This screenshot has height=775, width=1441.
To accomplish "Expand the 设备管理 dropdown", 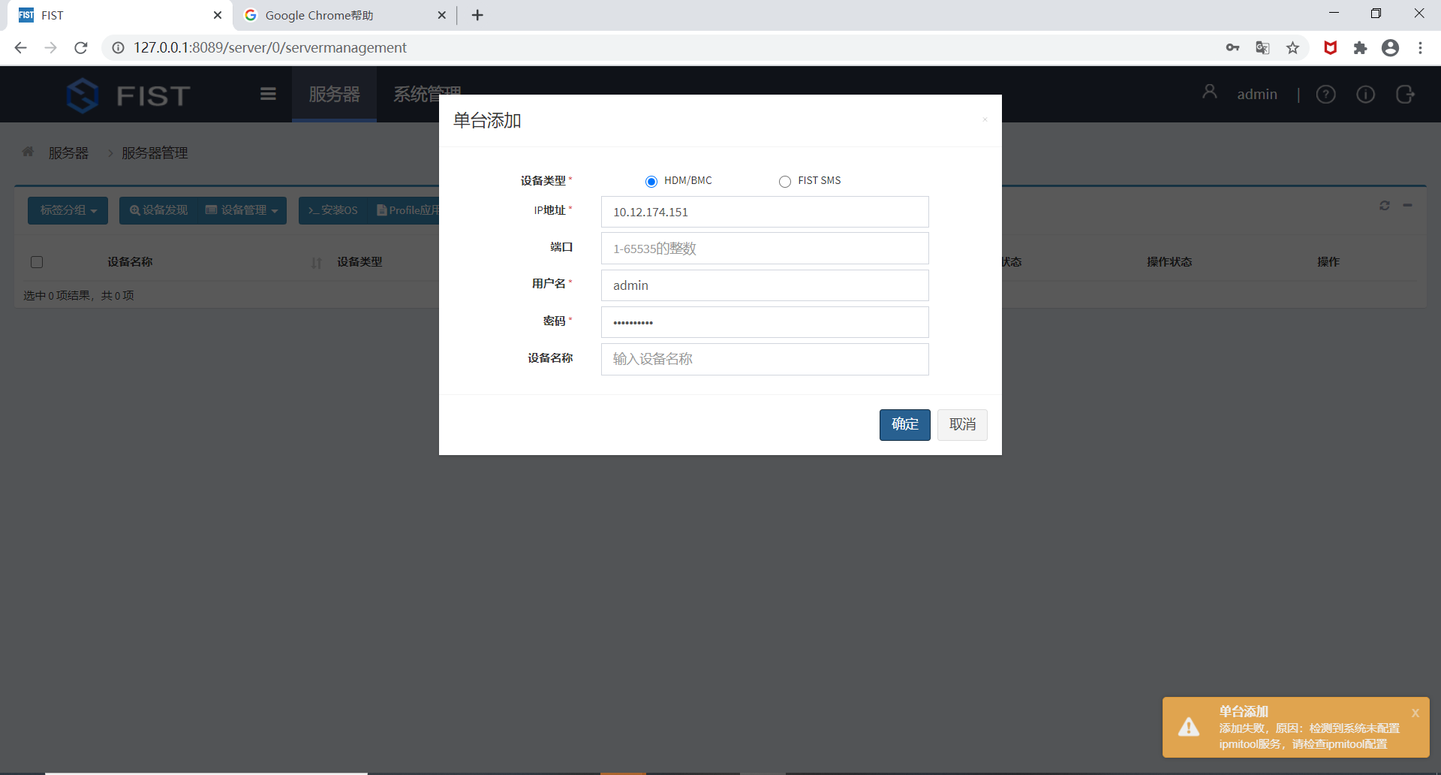I will point(242,210).
